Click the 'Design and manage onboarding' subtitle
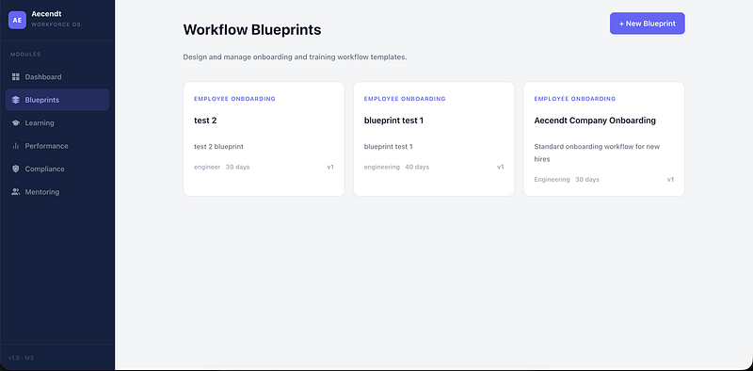This screenshot has height=371, width=753. [295, 57]
